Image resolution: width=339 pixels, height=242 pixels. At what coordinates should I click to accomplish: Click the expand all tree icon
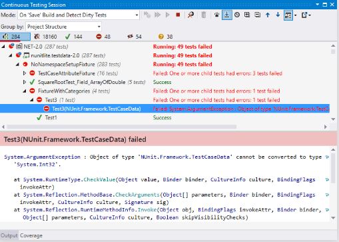[x=247, y=15]
